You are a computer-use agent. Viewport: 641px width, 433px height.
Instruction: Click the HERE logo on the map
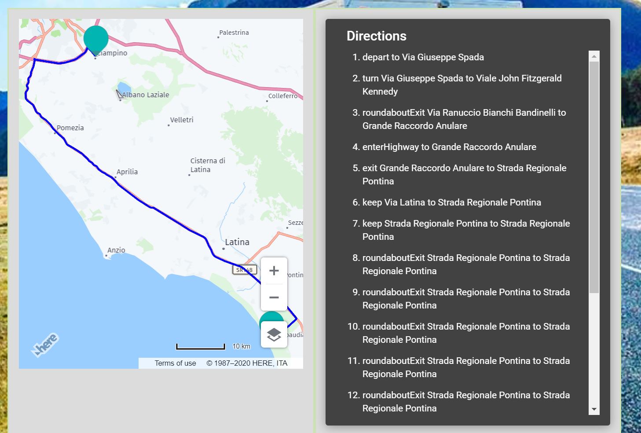[45, 345]
